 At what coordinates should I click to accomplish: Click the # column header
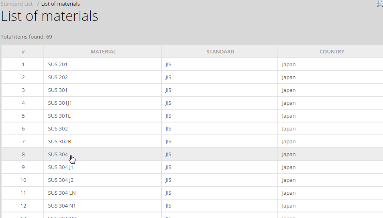click(x=23, y=52)
